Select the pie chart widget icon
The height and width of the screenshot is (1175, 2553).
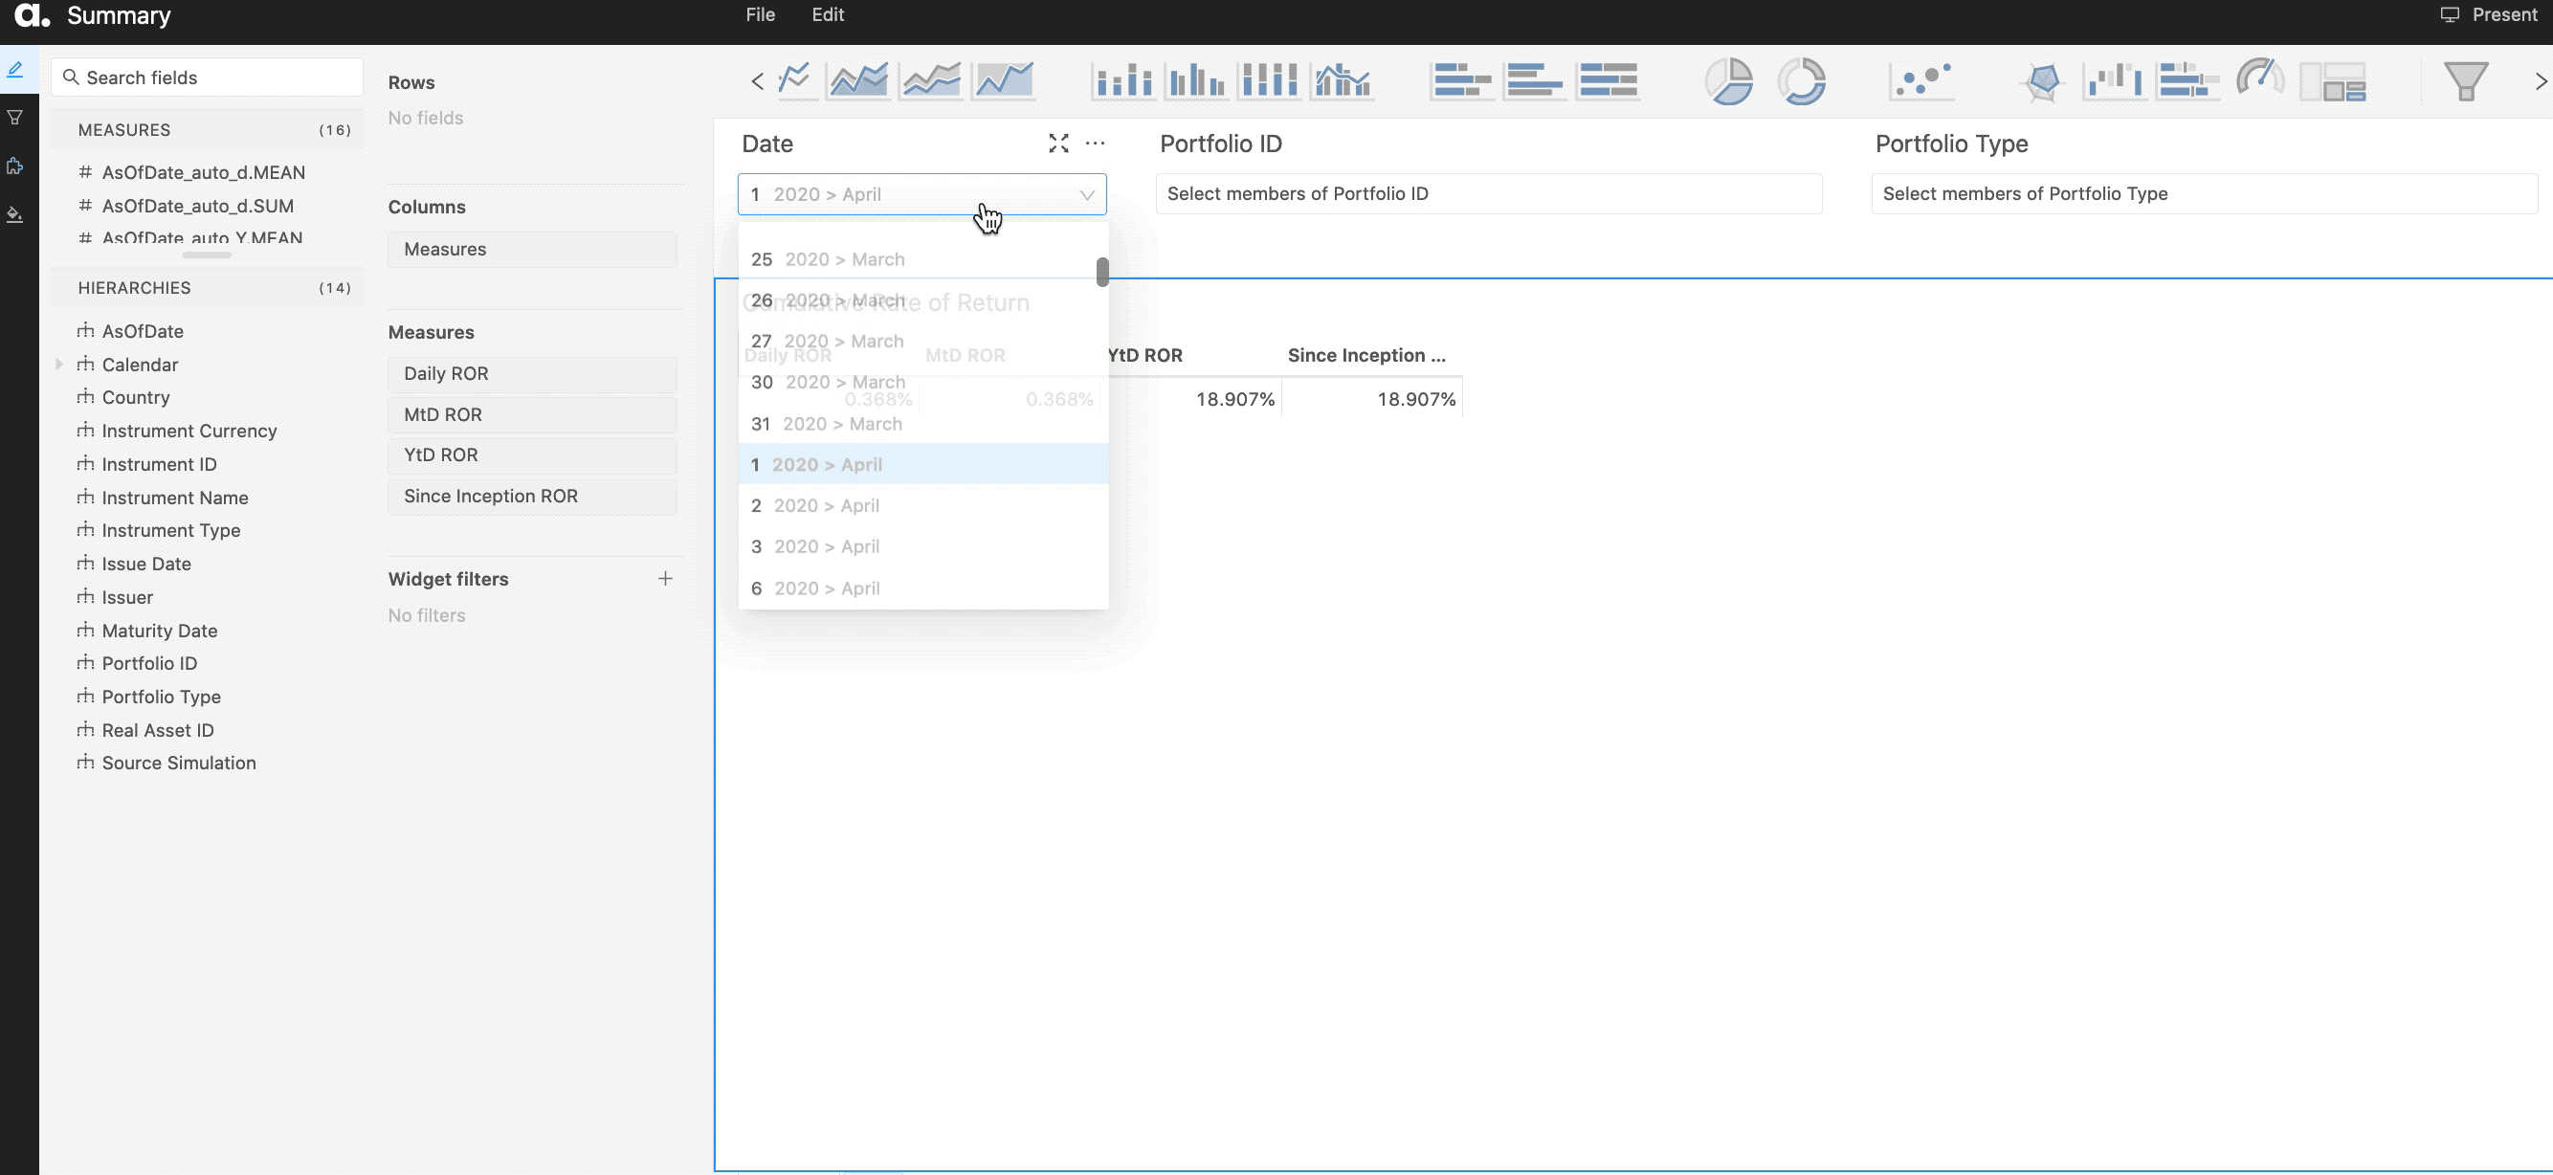[1728, 80]
